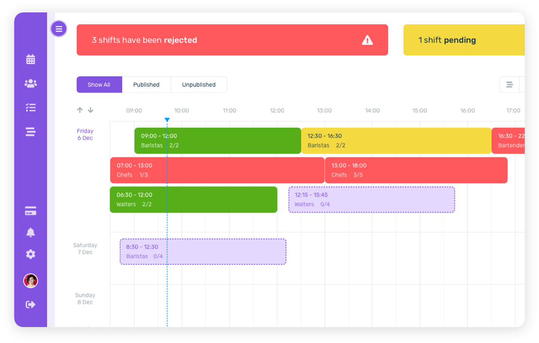Click the warning icon on the rejected banner

click(367, 40)
